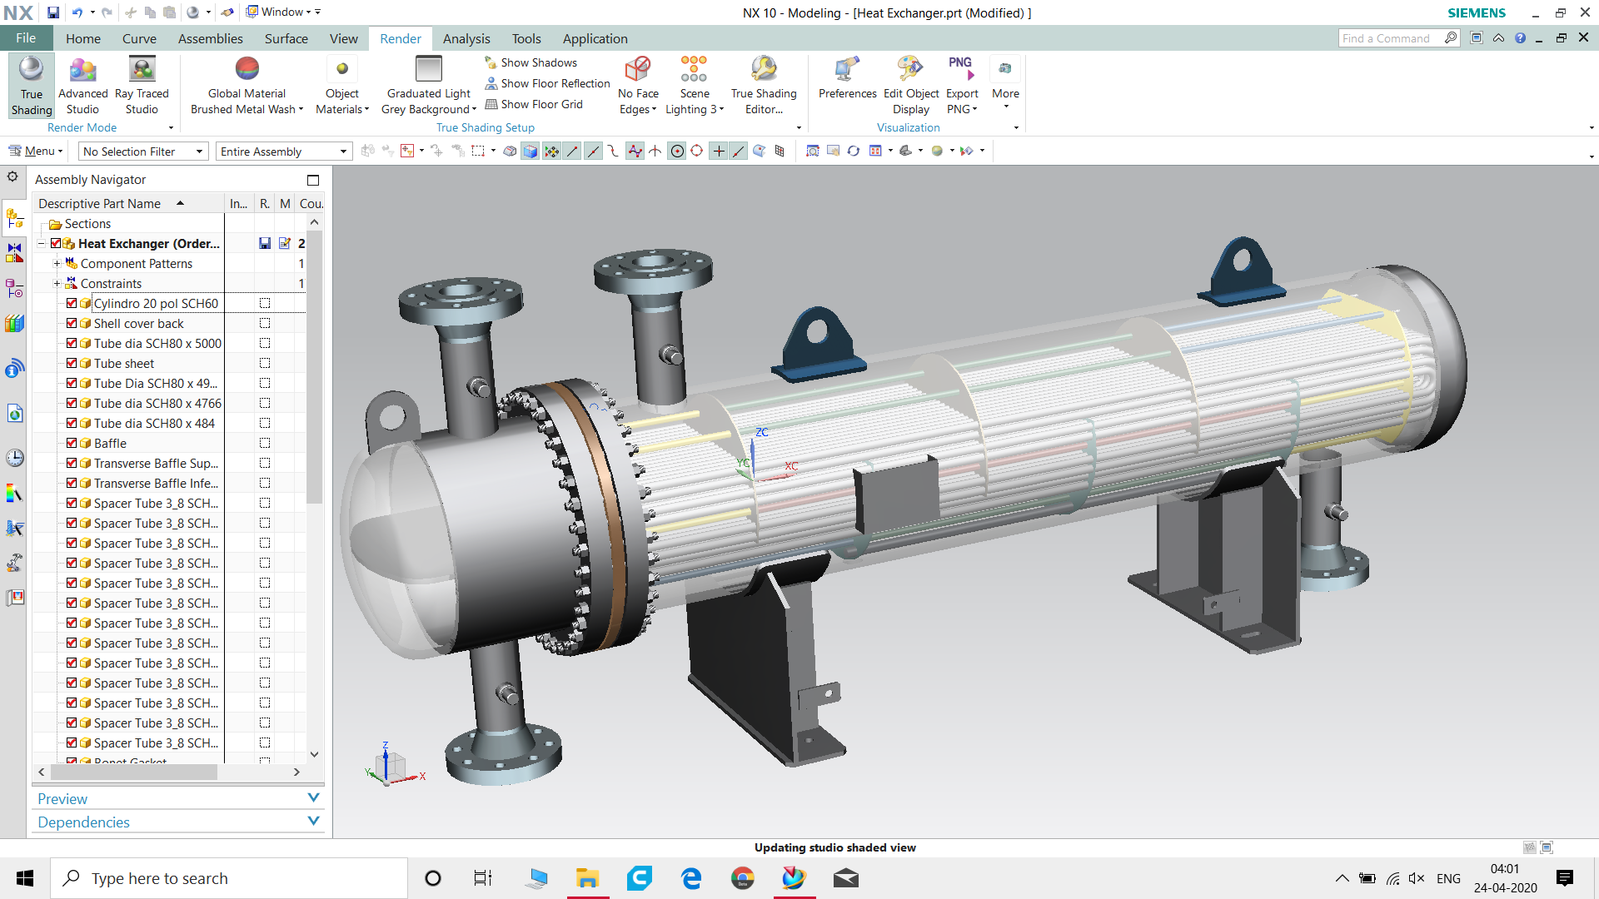Toggle Show Floor Grid option

tap(534, 104)
